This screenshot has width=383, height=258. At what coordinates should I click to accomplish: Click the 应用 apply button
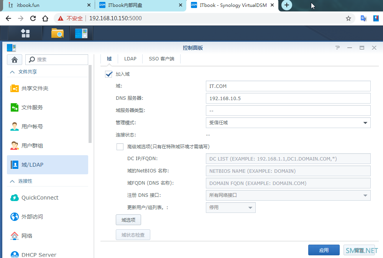[x=324, y=250]
